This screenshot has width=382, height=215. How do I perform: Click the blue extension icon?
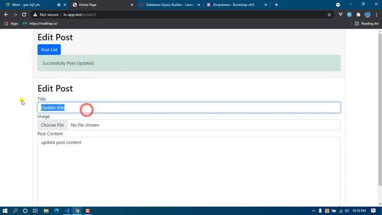(349, 14)
